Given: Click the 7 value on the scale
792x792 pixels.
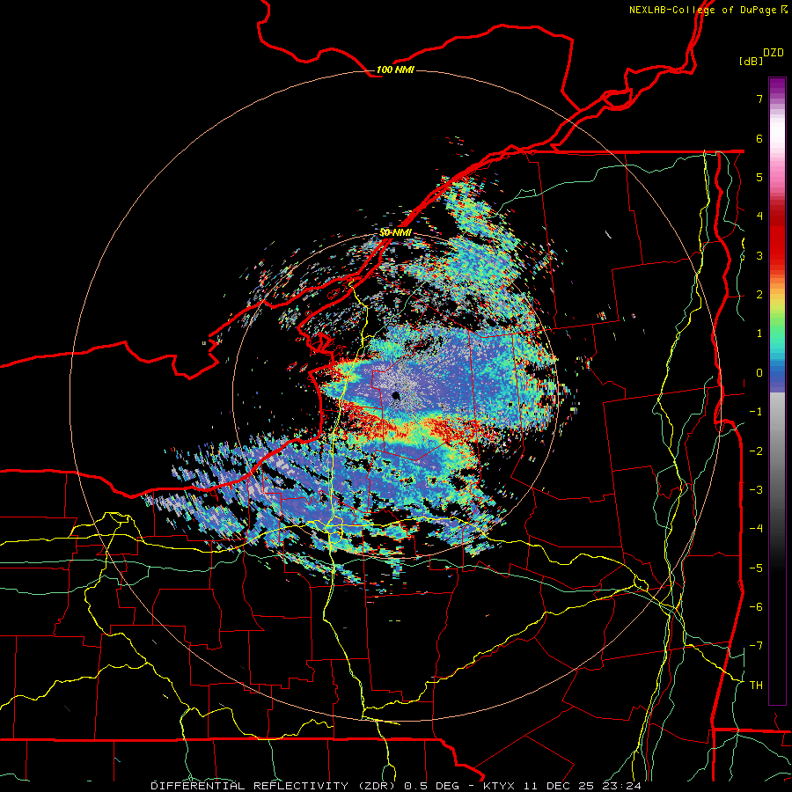Looking at the screenshot, I should (x=759, y=99).
